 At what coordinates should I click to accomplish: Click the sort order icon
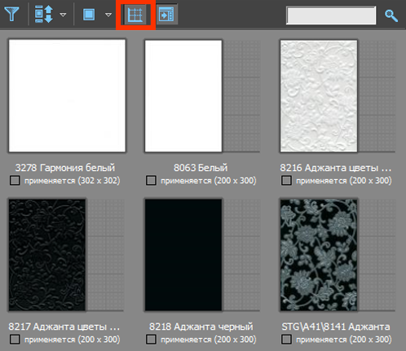pyautogui.click(x=43, y=14)
